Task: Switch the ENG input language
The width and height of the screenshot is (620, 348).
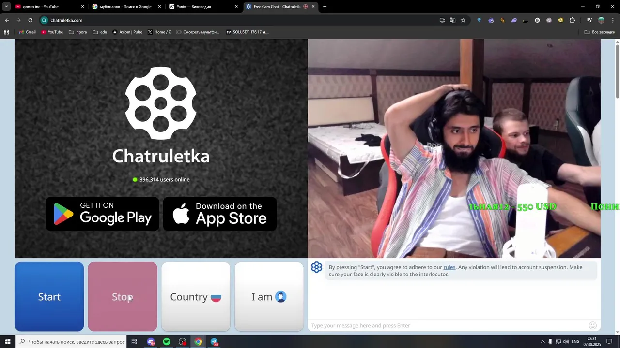Action: pyautogui.click(x=575, y=342)
